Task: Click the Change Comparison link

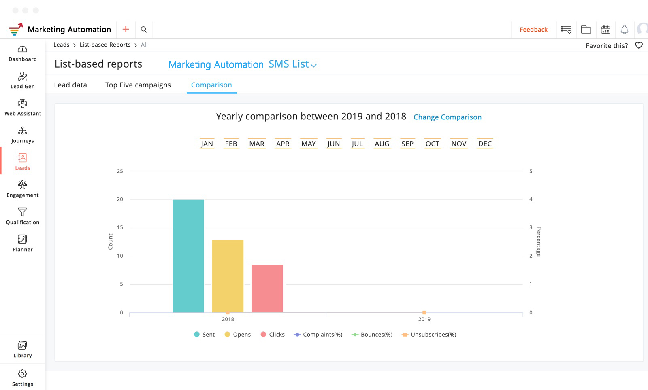Action: pyautogui.click(x=447, y=117)
